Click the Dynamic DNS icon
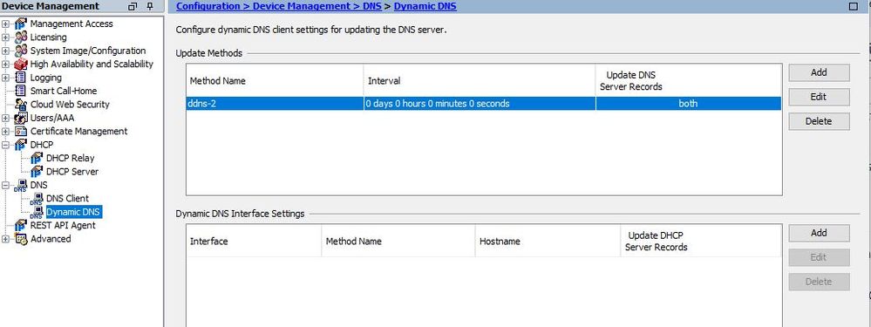This screenshot has width=871, height=327. [37, 212]
